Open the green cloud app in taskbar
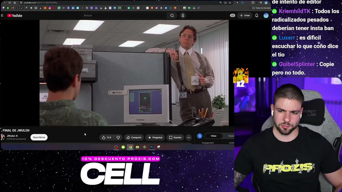Viewport: 342px width, 192px height. (123, 147)
